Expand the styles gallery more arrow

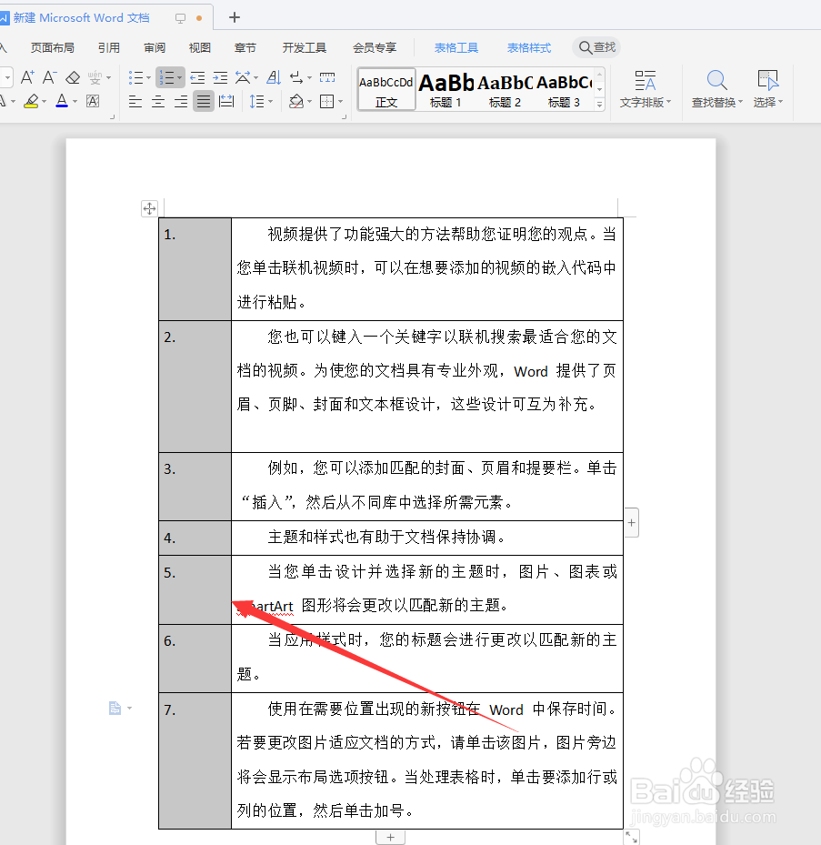pyautogui.click(x=599, y=104)
